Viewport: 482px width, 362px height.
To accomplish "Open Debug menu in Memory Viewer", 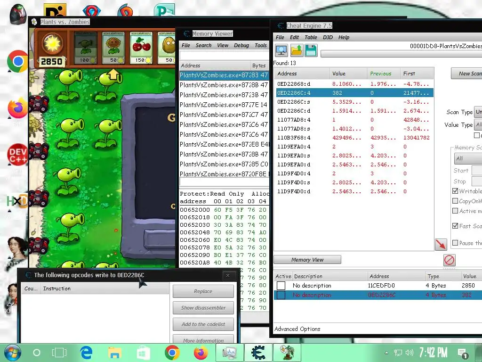I will click(241, 45).
